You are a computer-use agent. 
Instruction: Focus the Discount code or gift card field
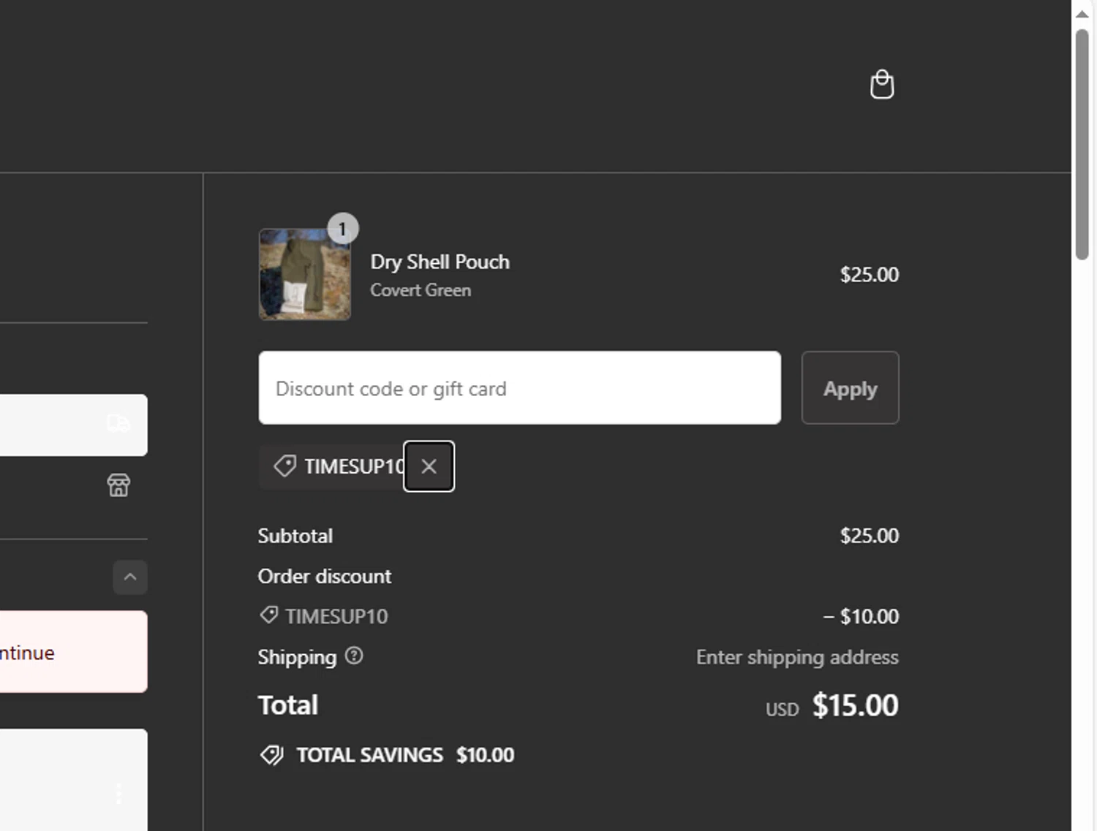519,388
